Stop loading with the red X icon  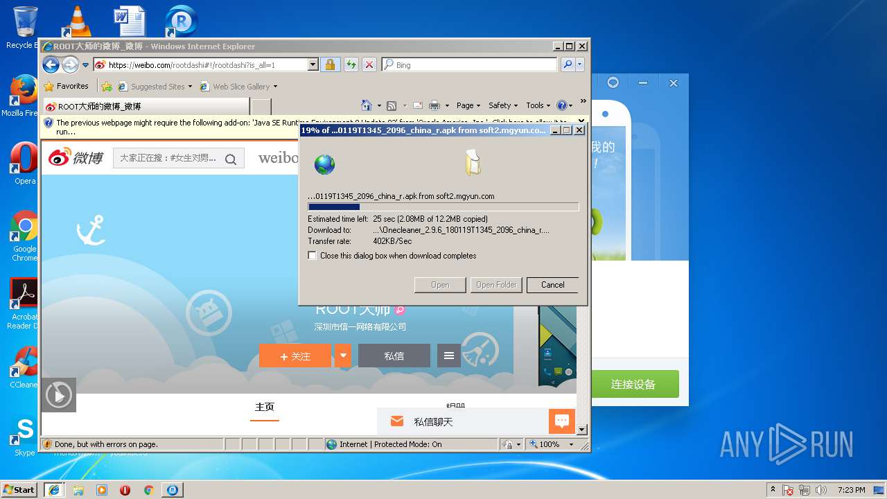click(369, 64)
